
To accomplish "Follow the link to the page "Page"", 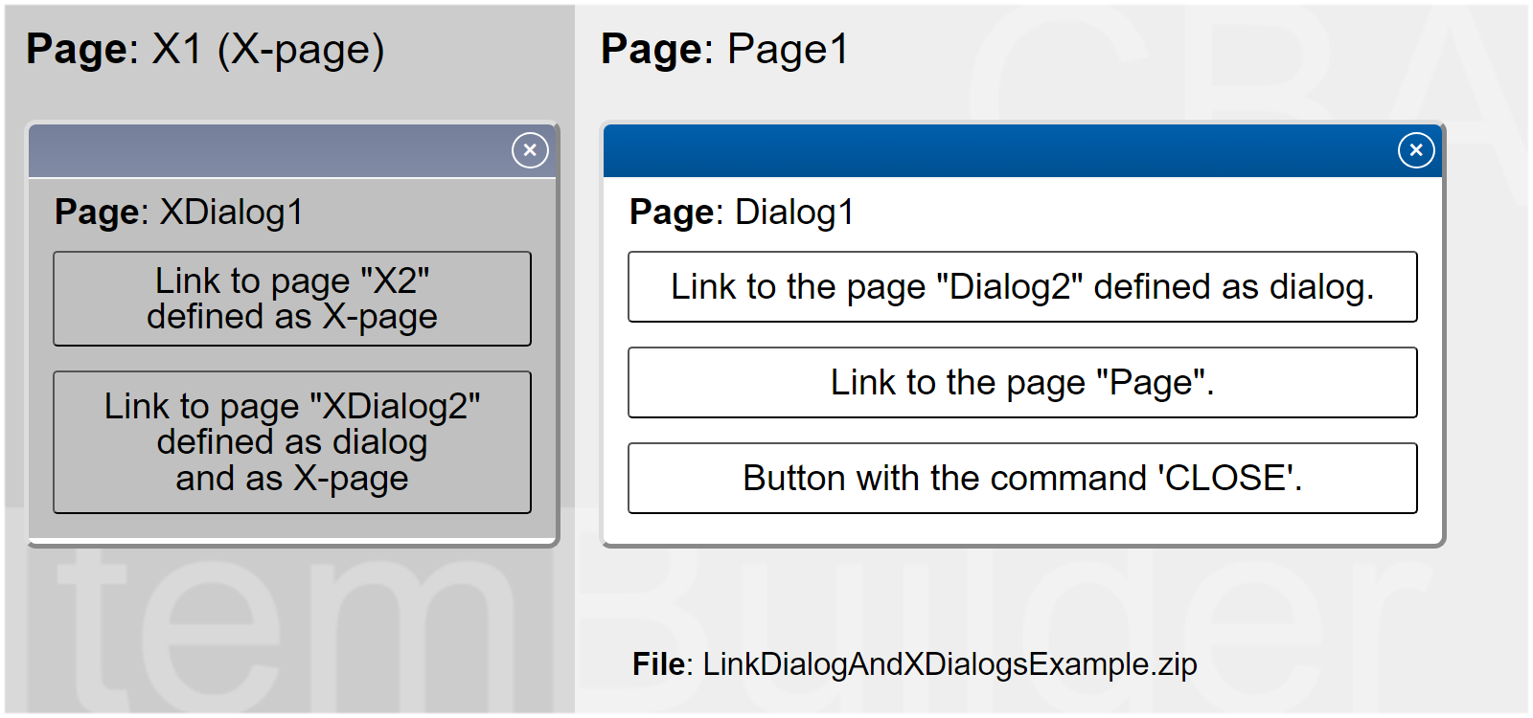I will tap(1022, 383).
